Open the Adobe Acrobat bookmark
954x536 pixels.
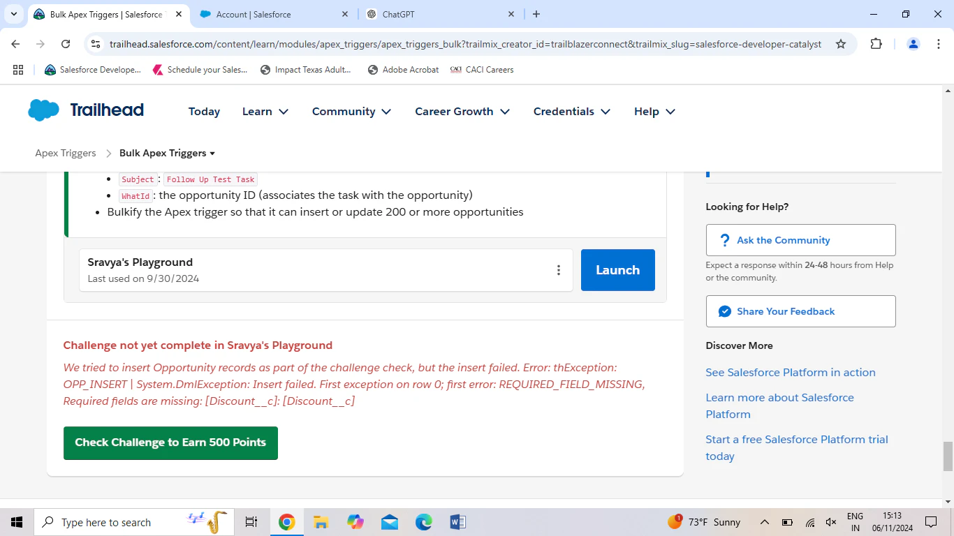click(x=403, y=70)
